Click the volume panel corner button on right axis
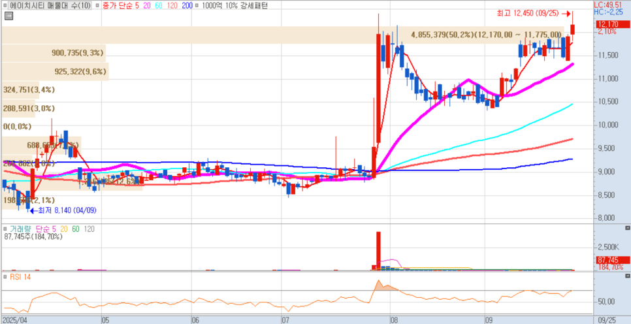The image size is (631, 324). [x=627, y=228]
